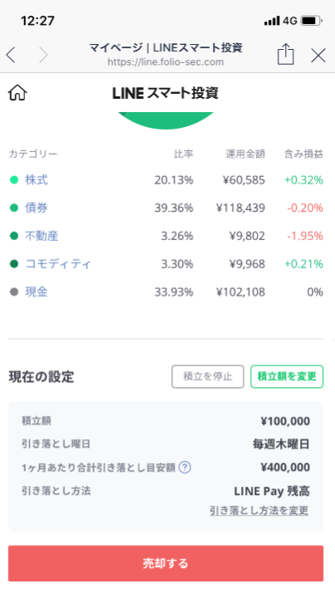Image resolution: width=335 pixels, height=598 pixels.
Task: Tap the home icon
Action: 17,93
